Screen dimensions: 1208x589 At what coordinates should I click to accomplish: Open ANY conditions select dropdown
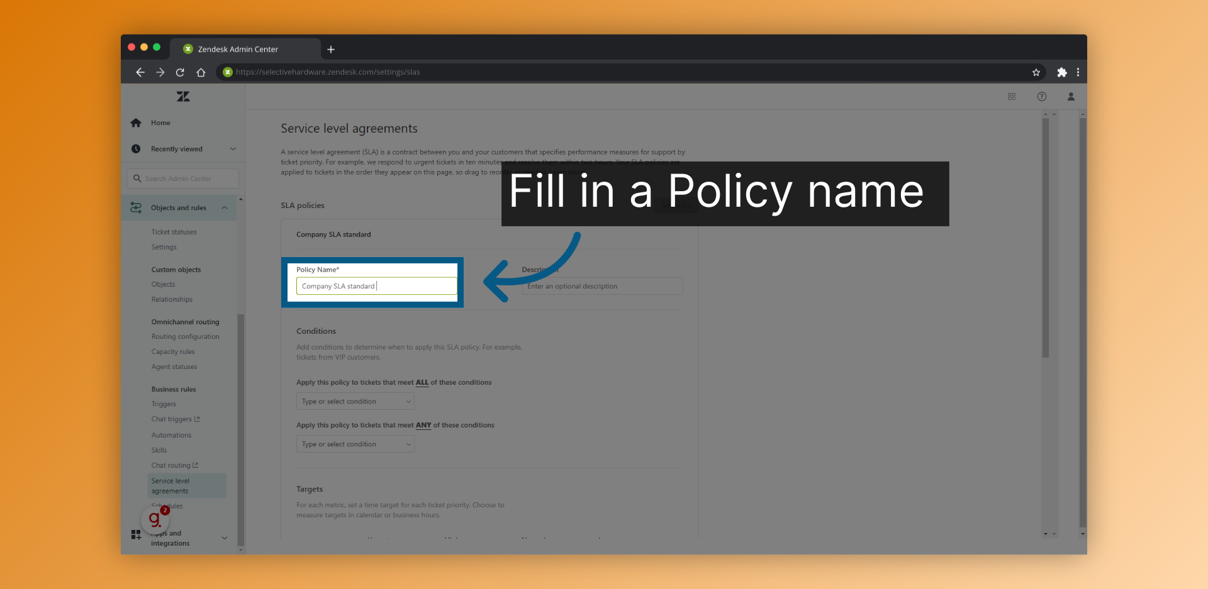(x=355, y=444)
